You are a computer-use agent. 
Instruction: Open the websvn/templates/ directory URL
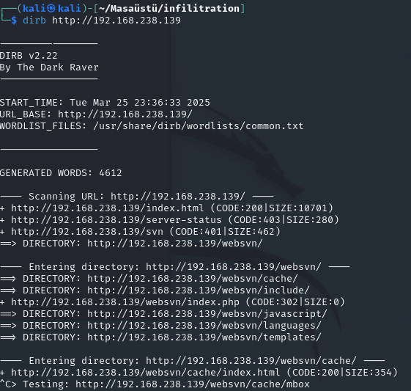[x=204, y=337]
